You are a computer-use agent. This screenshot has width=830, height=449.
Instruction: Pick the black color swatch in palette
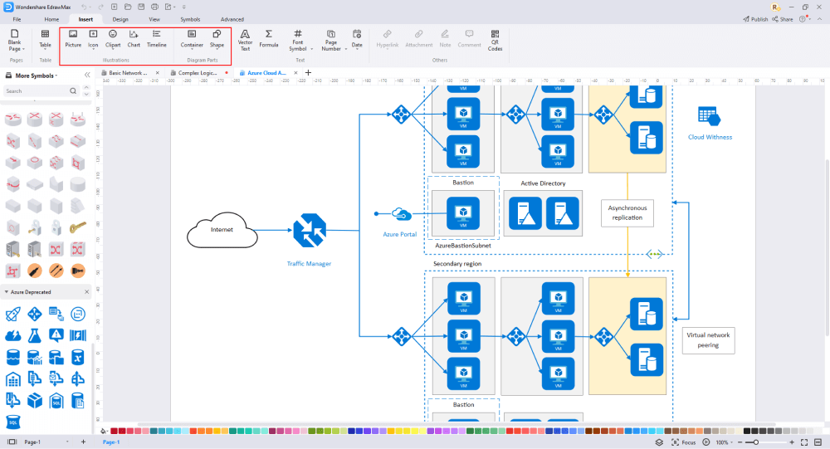[748, 431]
